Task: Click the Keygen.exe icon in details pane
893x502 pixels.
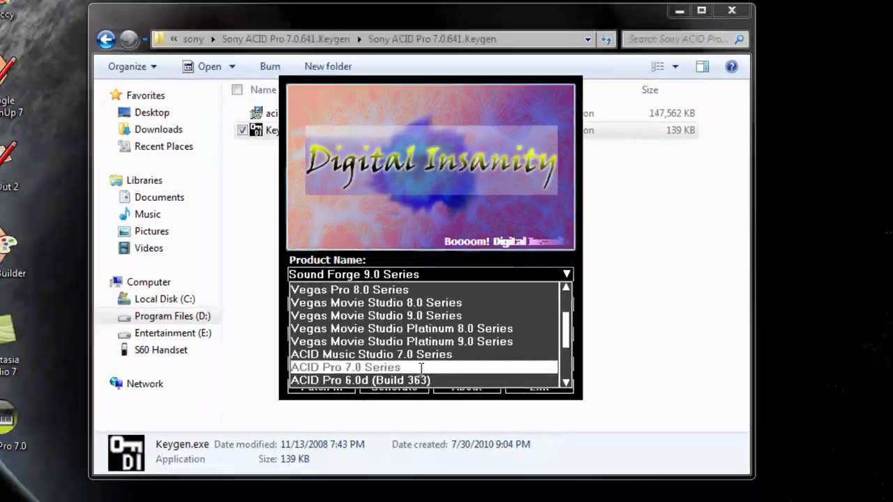Action: (126, 452)
